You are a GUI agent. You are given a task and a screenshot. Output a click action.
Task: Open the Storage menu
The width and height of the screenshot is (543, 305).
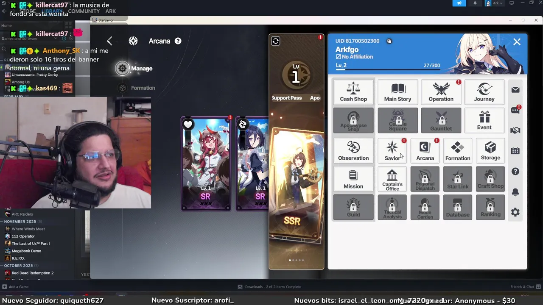click(x=490, y=150)
